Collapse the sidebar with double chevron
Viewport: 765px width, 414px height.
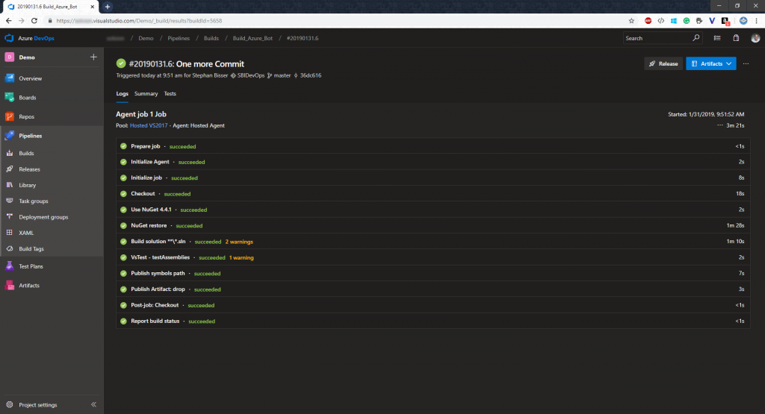click(x=93, y=404)
